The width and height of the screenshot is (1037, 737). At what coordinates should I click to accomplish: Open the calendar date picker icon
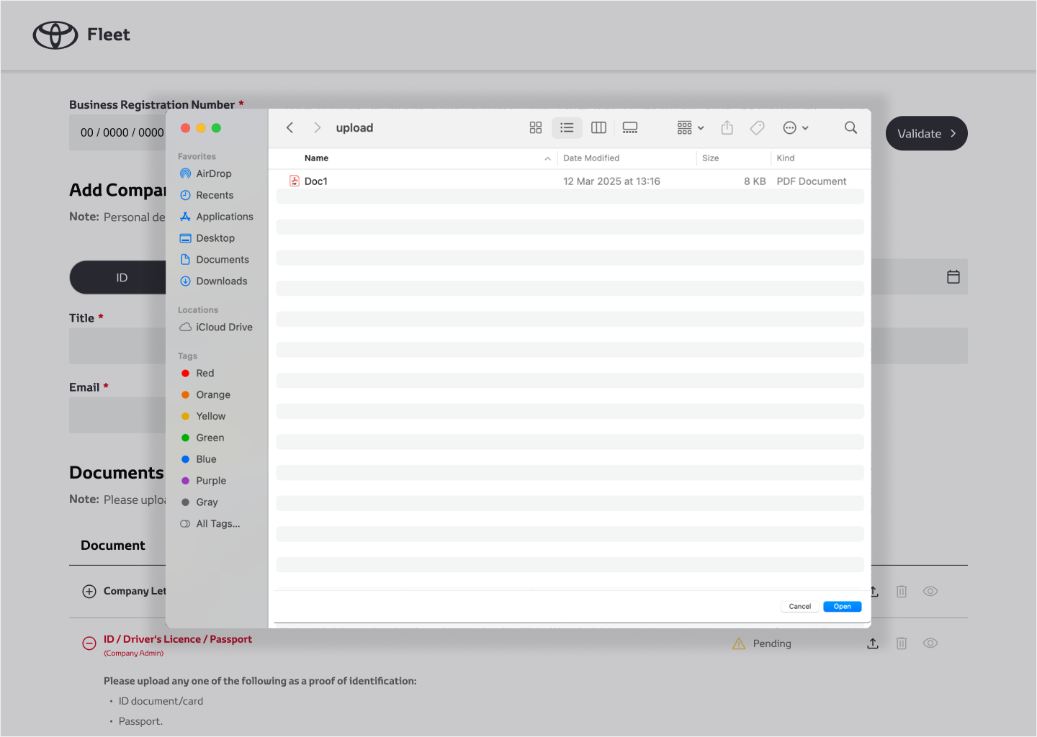[x=953, y=277]
